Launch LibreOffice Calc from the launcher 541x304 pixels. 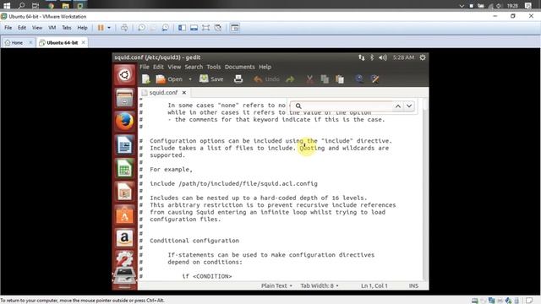[124, 168]
